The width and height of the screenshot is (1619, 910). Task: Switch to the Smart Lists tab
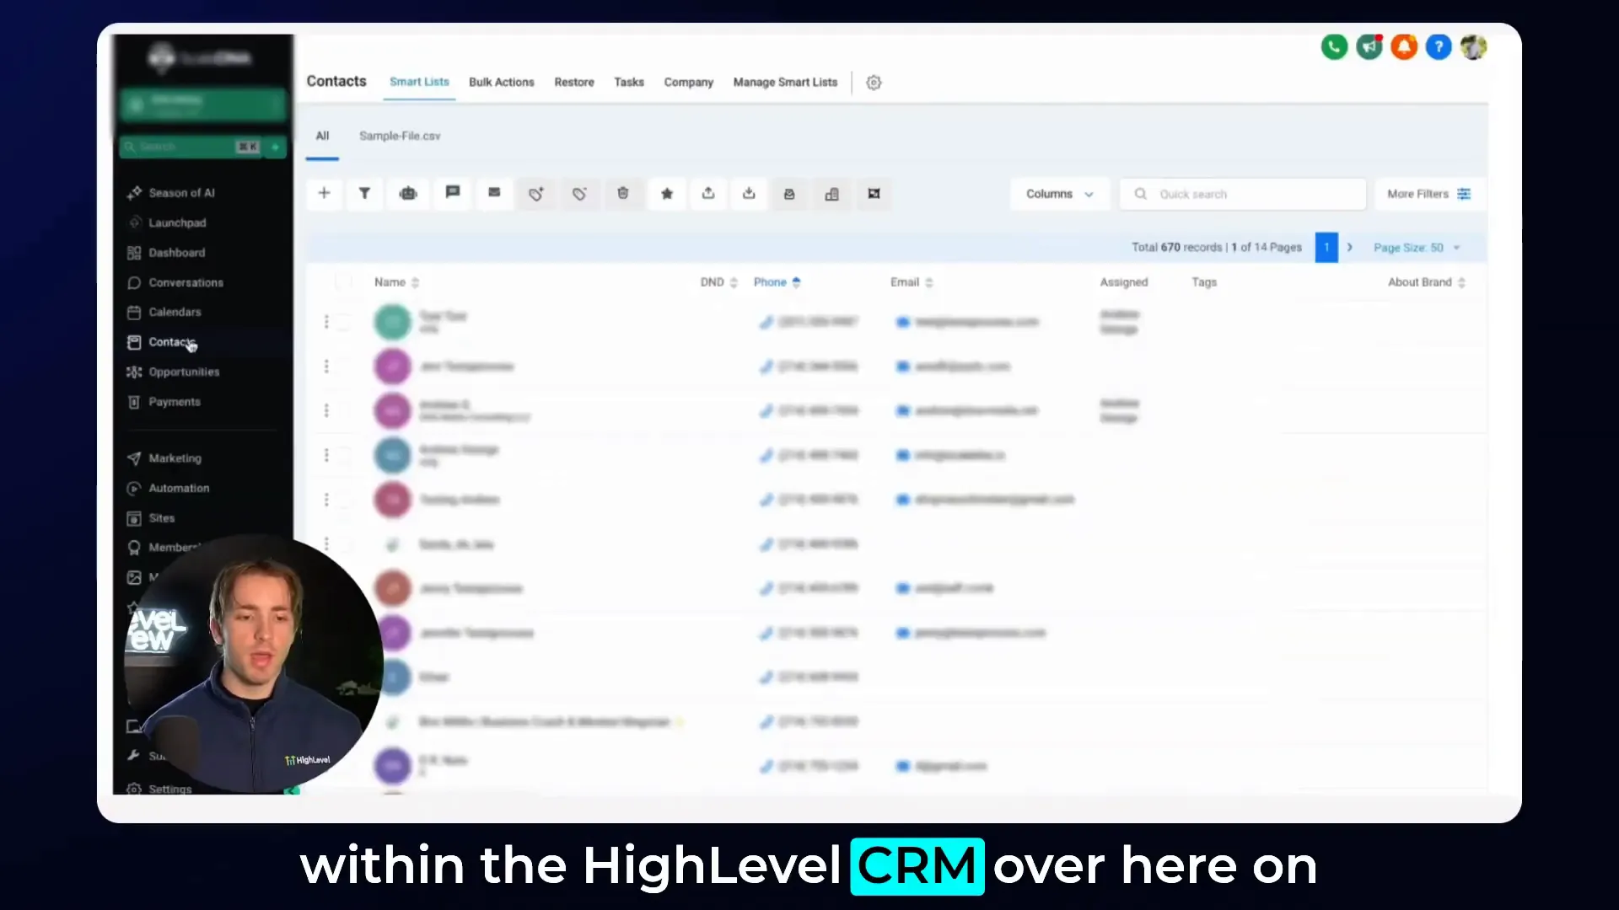[x=419, y=82]
